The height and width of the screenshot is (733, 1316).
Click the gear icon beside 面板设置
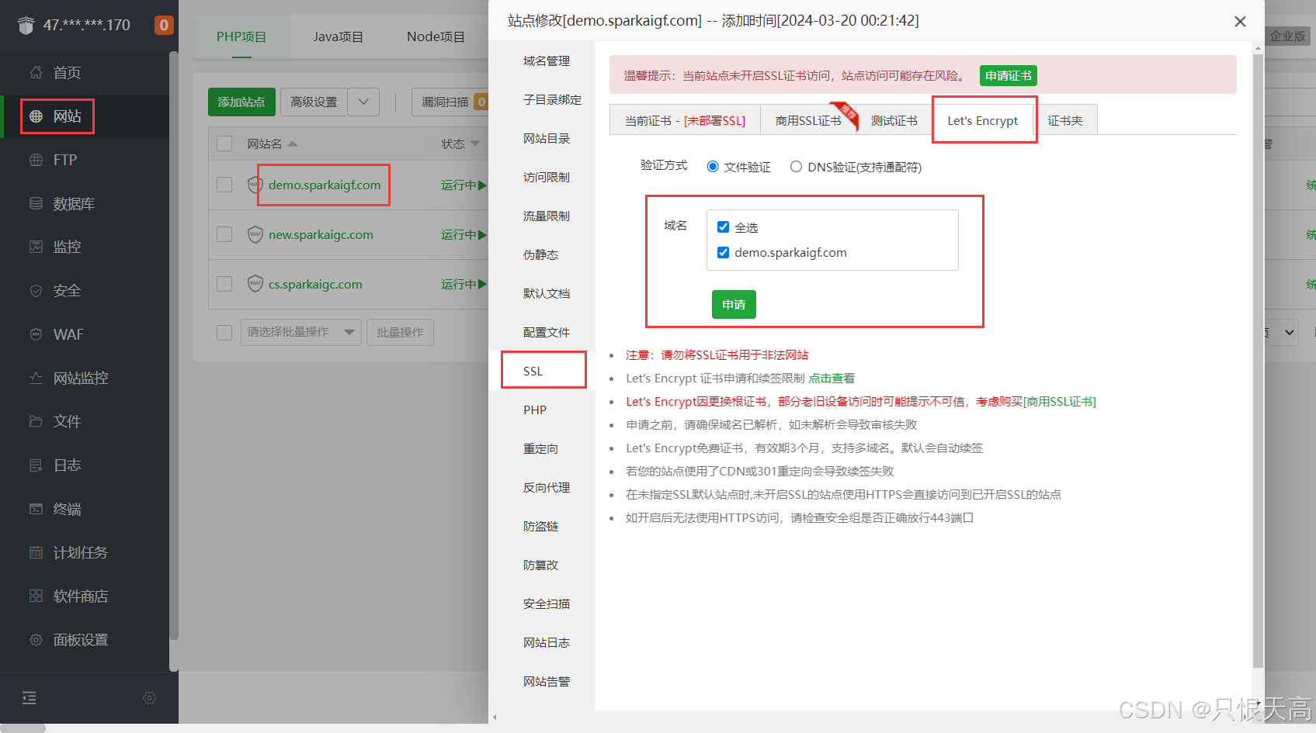(x=36, y=640)
